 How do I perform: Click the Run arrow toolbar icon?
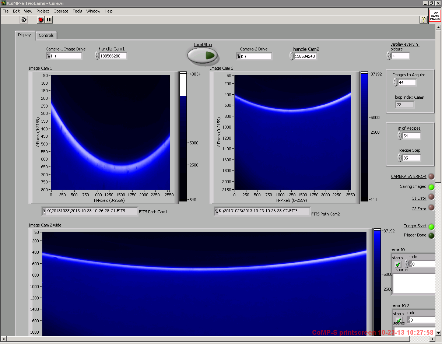(x=24, y=20)
